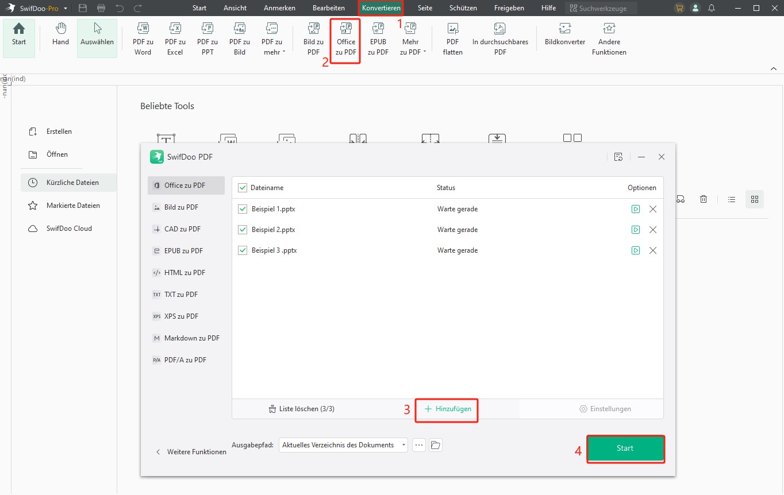Remove Beispiel 2.pptx from the list
Viewport: 784px width, 495px height.
(653, 230)
